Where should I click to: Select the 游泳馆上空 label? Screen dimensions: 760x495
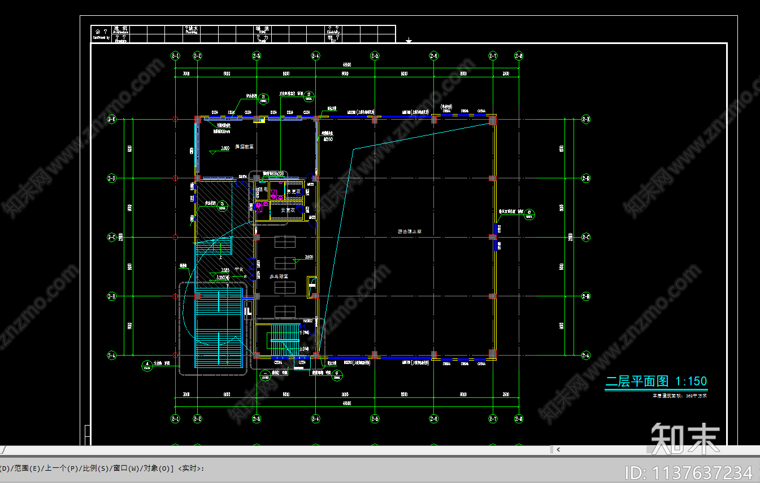pos(410,231)
